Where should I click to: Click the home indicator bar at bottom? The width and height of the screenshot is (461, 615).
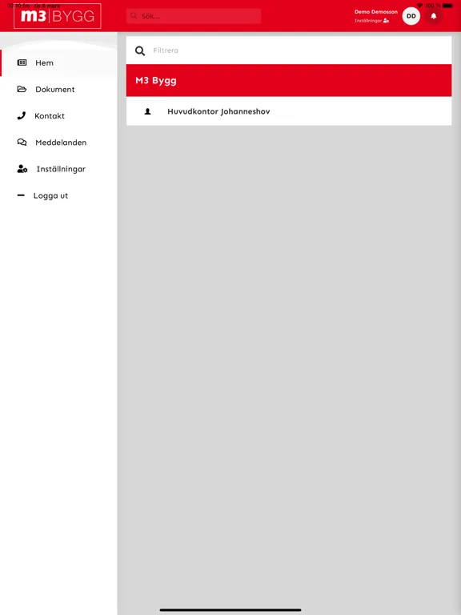point(230,610)
